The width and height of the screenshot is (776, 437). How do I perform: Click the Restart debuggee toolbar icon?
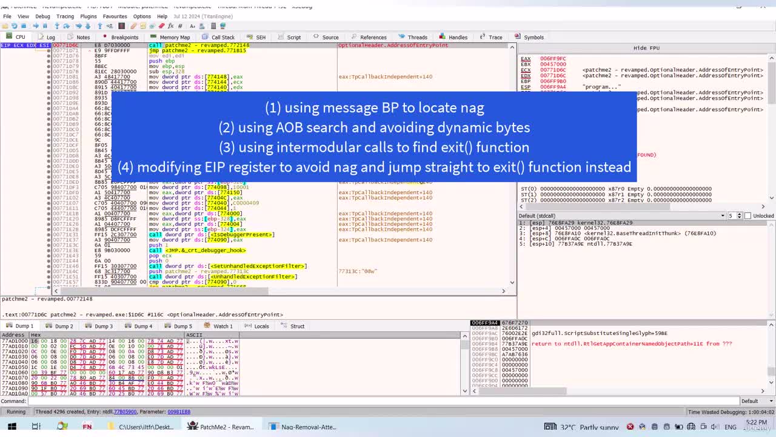coord(14,26)
